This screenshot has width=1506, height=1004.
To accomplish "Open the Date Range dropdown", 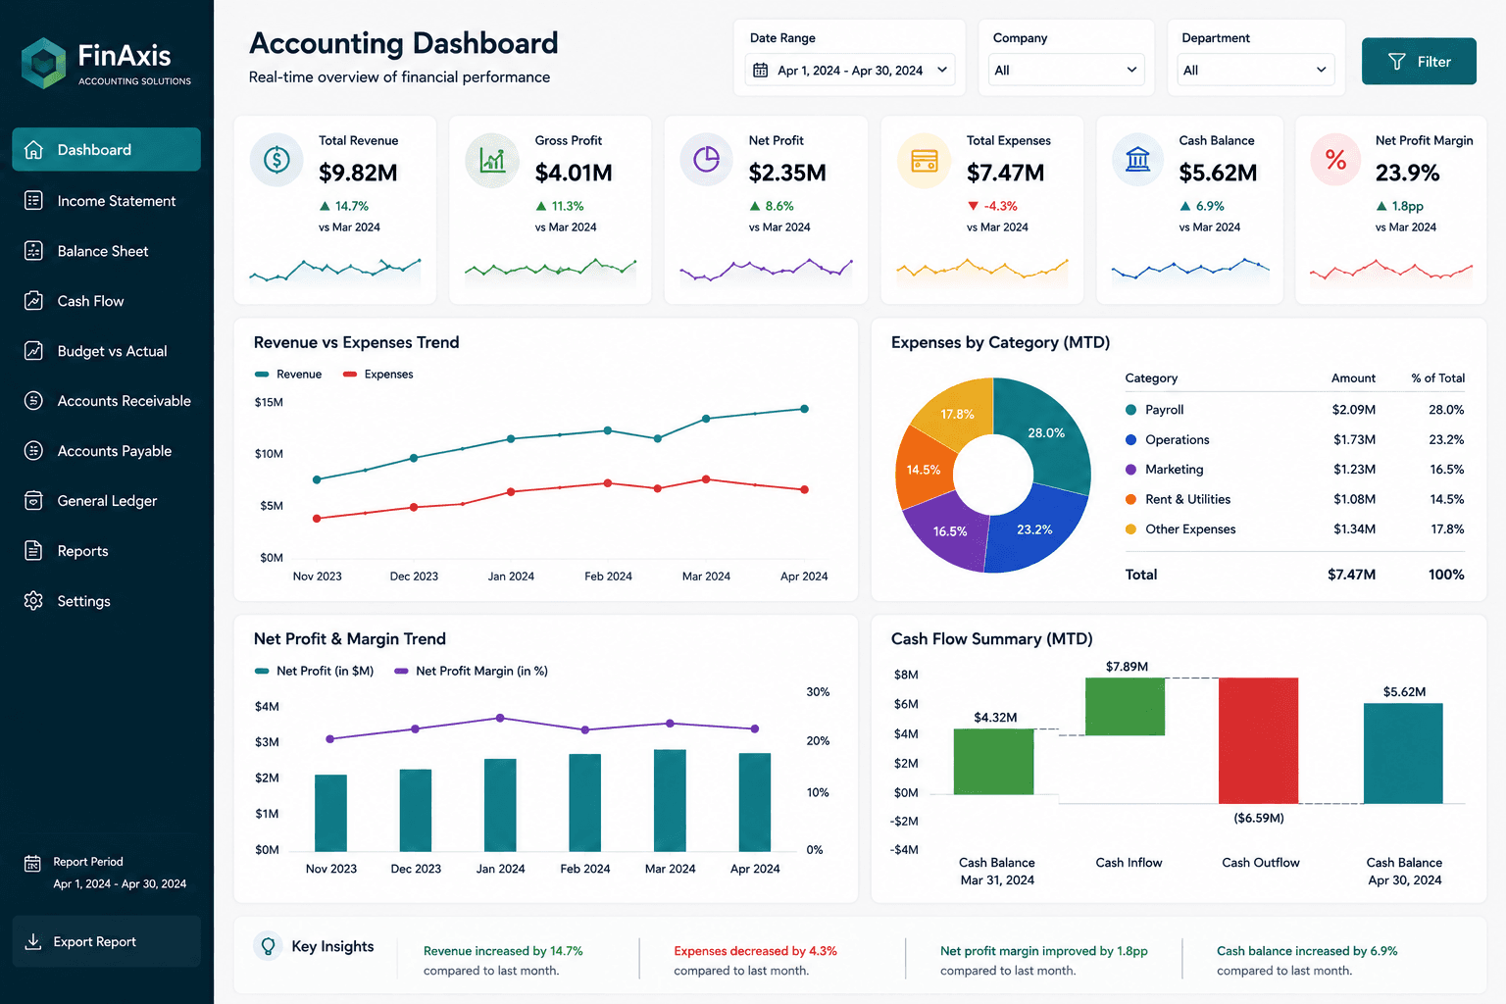I will [x=850, y=70].
